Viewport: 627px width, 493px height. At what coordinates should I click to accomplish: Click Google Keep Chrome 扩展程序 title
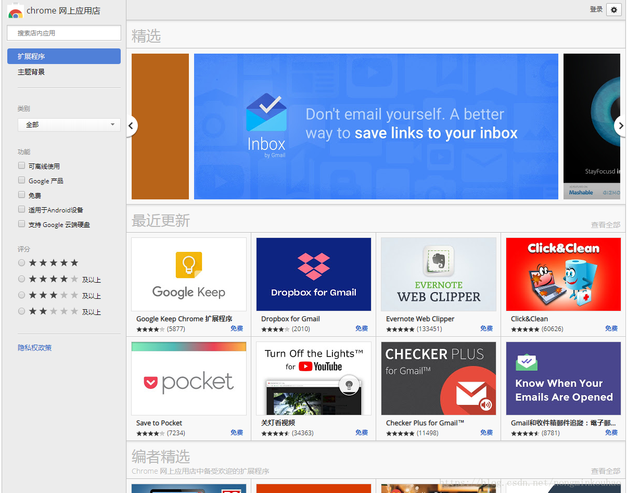(x=184, y=319)
